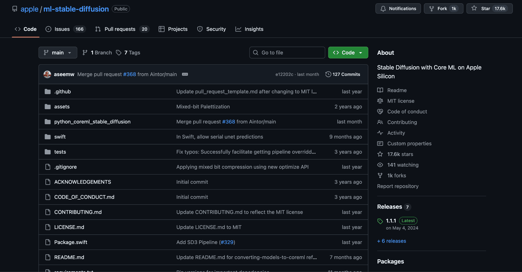This screenshot has width=522, height=272.
Task: Click the MIT license scales icon
Action: click(x=380, y=101)
